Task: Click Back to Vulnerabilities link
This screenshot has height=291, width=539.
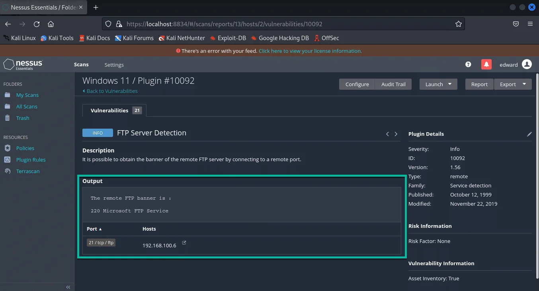Action: [110, 91]
